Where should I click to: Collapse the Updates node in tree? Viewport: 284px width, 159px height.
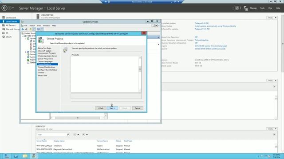coord(26,38)
